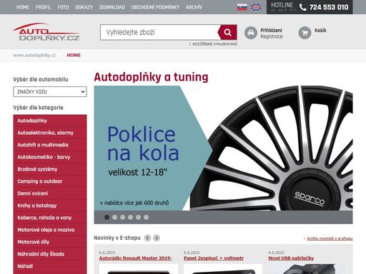The height and width of the screenshot is (274, 366).
Task: Select the fifth slider dot
Action: [138, 217]
